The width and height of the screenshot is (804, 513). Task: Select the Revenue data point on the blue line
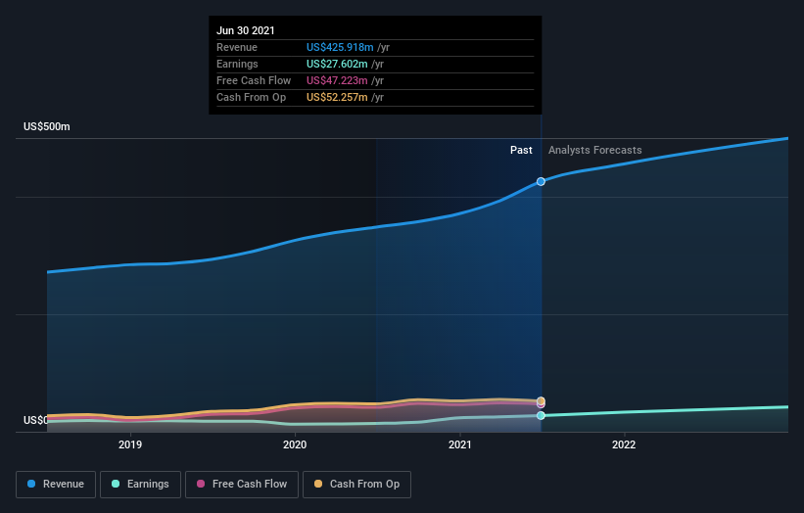coord(541,181)
